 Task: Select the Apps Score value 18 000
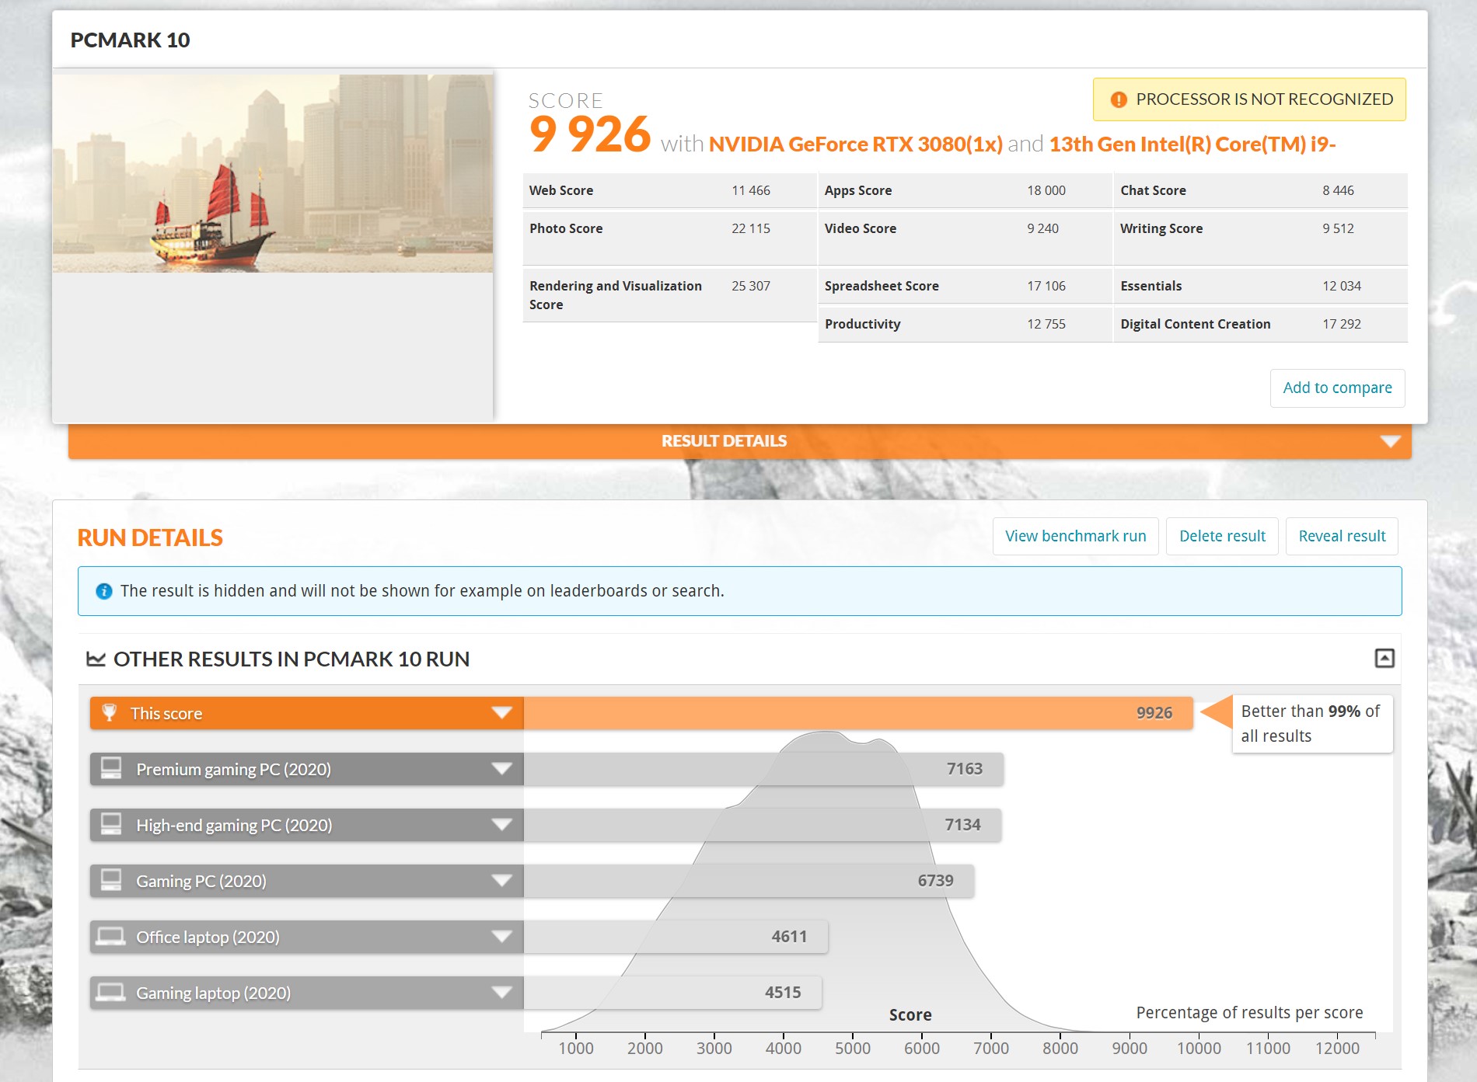tap(1046, 190)
